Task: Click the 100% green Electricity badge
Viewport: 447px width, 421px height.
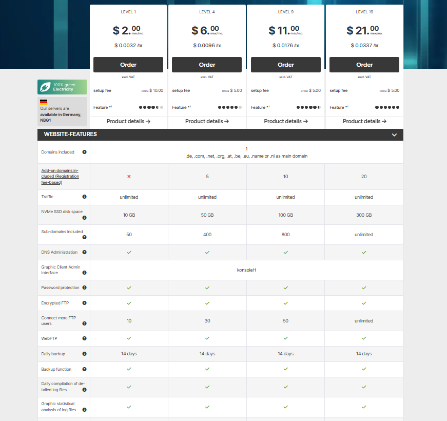Action: [63, 87]
